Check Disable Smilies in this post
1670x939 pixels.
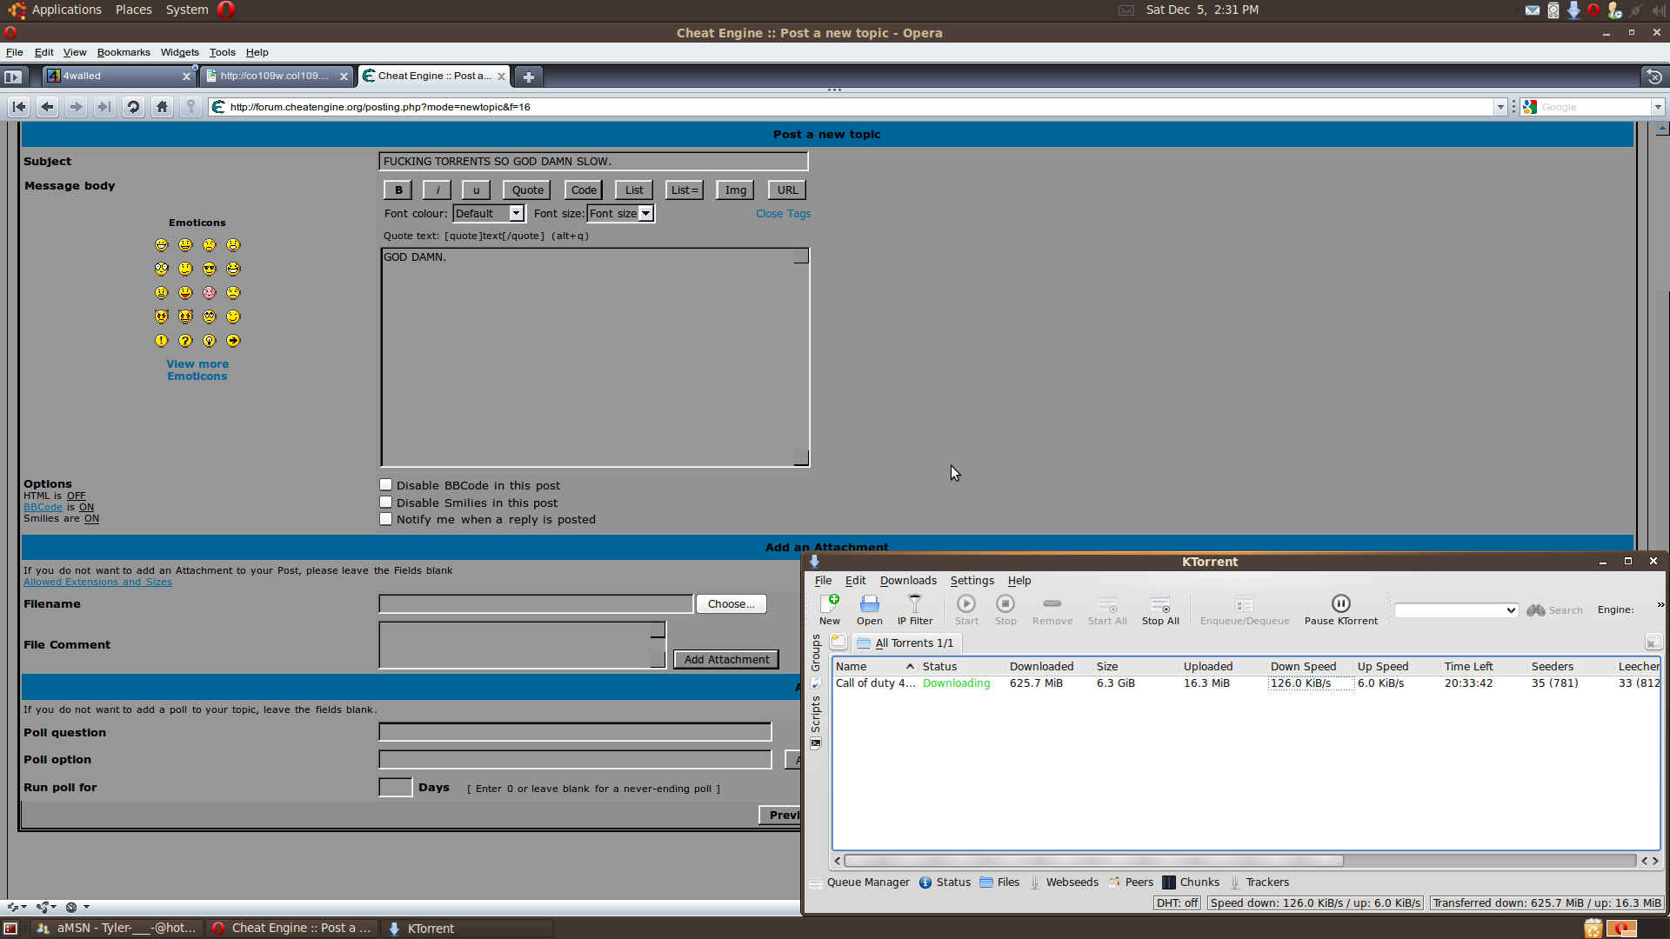386,503
